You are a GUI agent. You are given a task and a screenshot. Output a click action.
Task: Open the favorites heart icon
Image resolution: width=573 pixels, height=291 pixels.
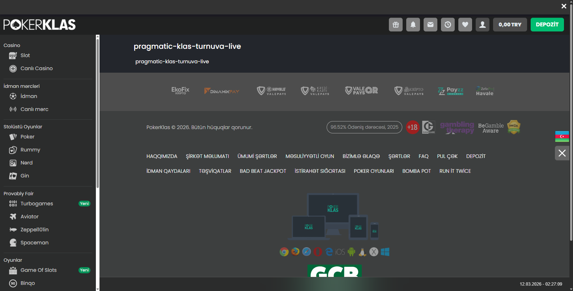pos(465,25)
